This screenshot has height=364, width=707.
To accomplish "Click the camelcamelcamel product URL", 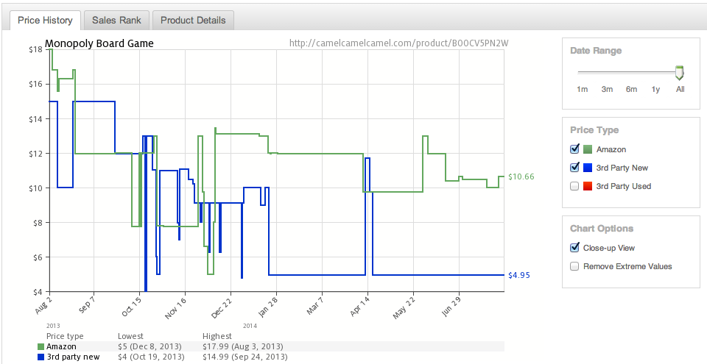I will pos(399,43).
